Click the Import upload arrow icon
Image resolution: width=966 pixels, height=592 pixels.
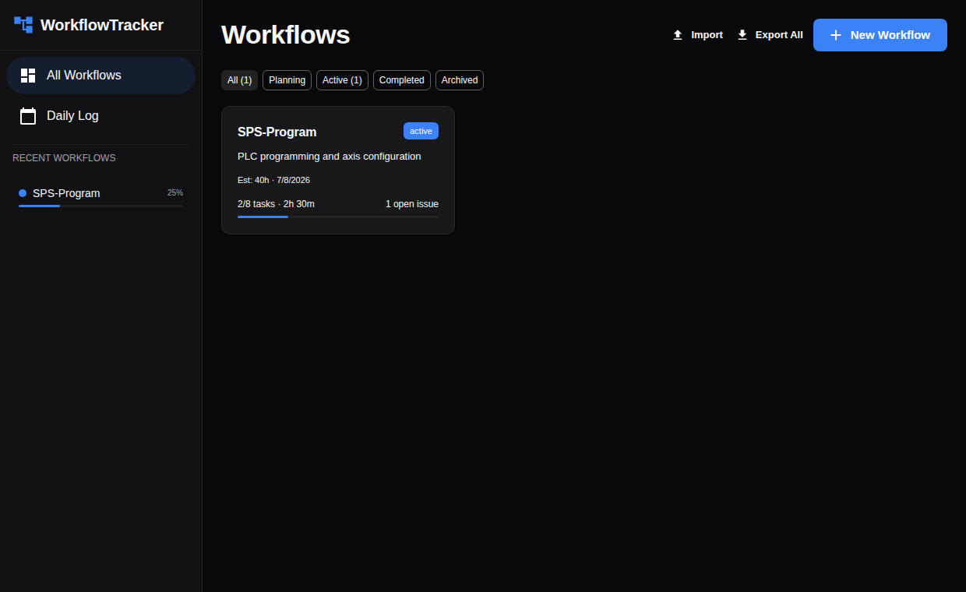click(x=678, y=35)
